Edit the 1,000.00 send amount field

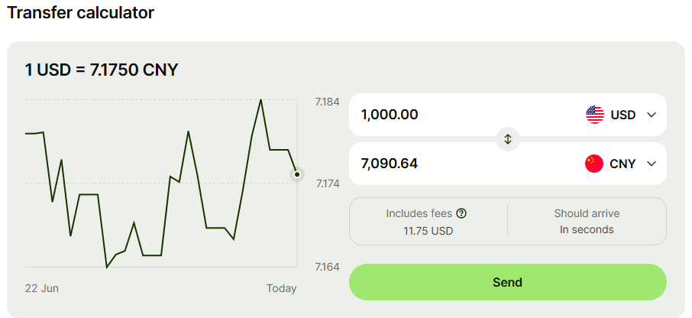pos(464,115)
